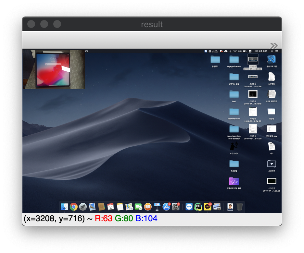Switch the input source A icon
The image size is (304, 253).
pos(250,51)
